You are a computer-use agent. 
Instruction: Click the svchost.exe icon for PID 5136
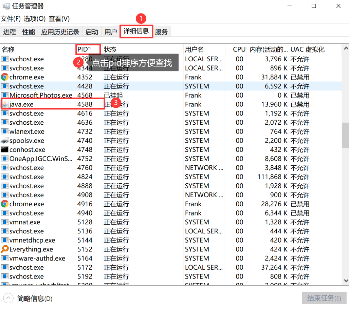point(5,231)
